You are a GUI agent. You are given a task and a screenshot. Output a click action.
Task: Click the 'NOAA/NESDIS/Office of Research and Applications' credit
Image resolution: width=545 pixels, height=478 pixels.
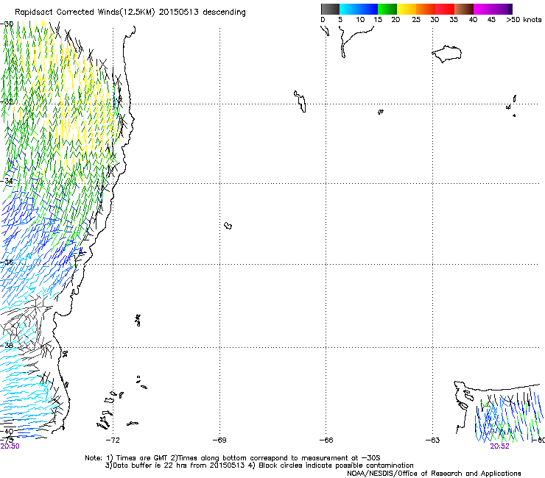coord(434,474)
